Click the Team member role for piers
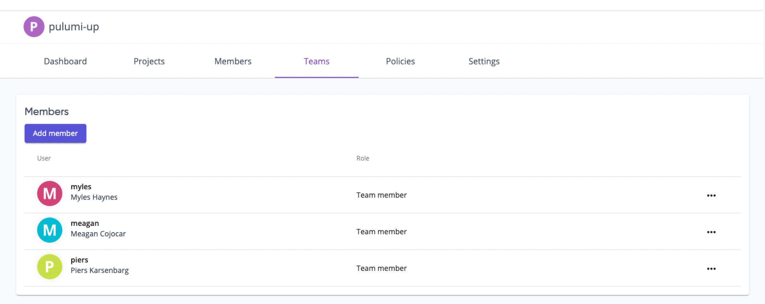 tap(381, 268)
